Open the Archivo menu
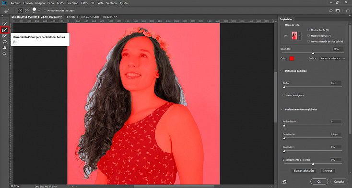The width and height of the screenshot is (352, 188). (x=15, y=3)
